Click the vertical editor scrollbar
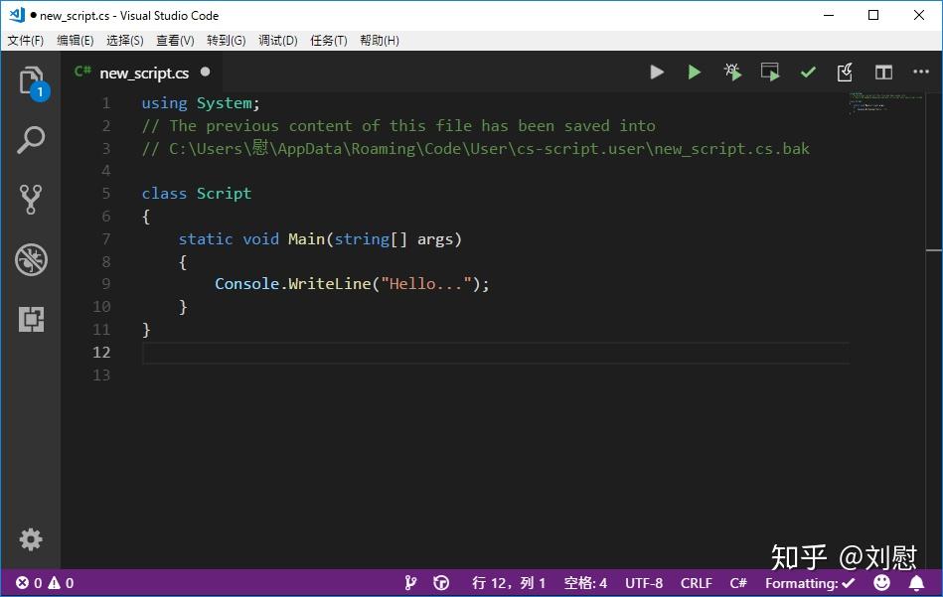943x597 pixels. [x=934, y=331]
